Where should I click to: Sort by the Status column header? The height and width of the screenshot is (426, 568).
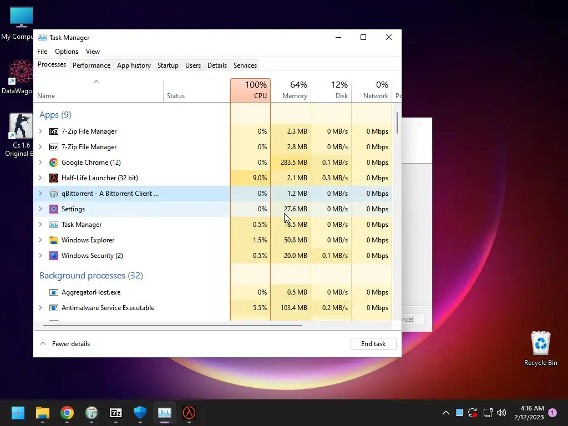[197, 90]
